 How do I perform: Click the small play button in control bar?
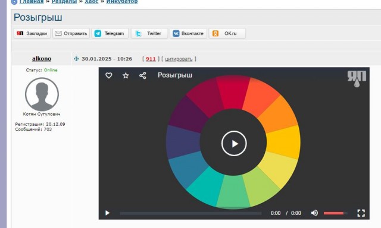click(x=107, y=213)
